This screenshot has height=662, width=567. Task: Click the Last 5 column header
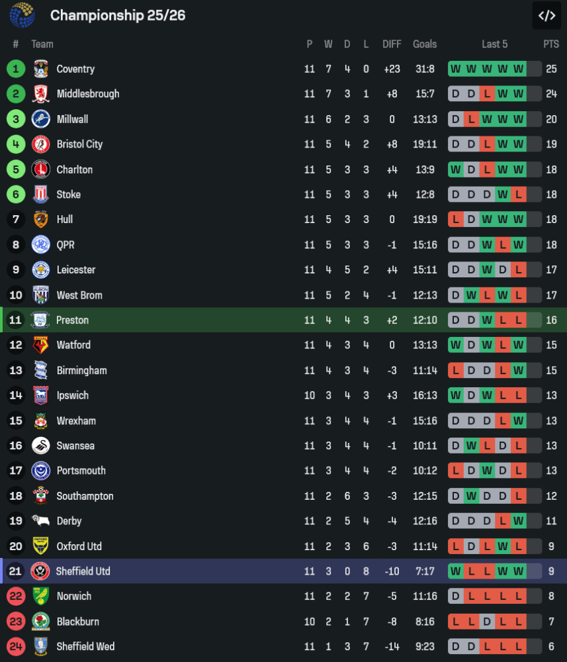[x=494, y=44]
